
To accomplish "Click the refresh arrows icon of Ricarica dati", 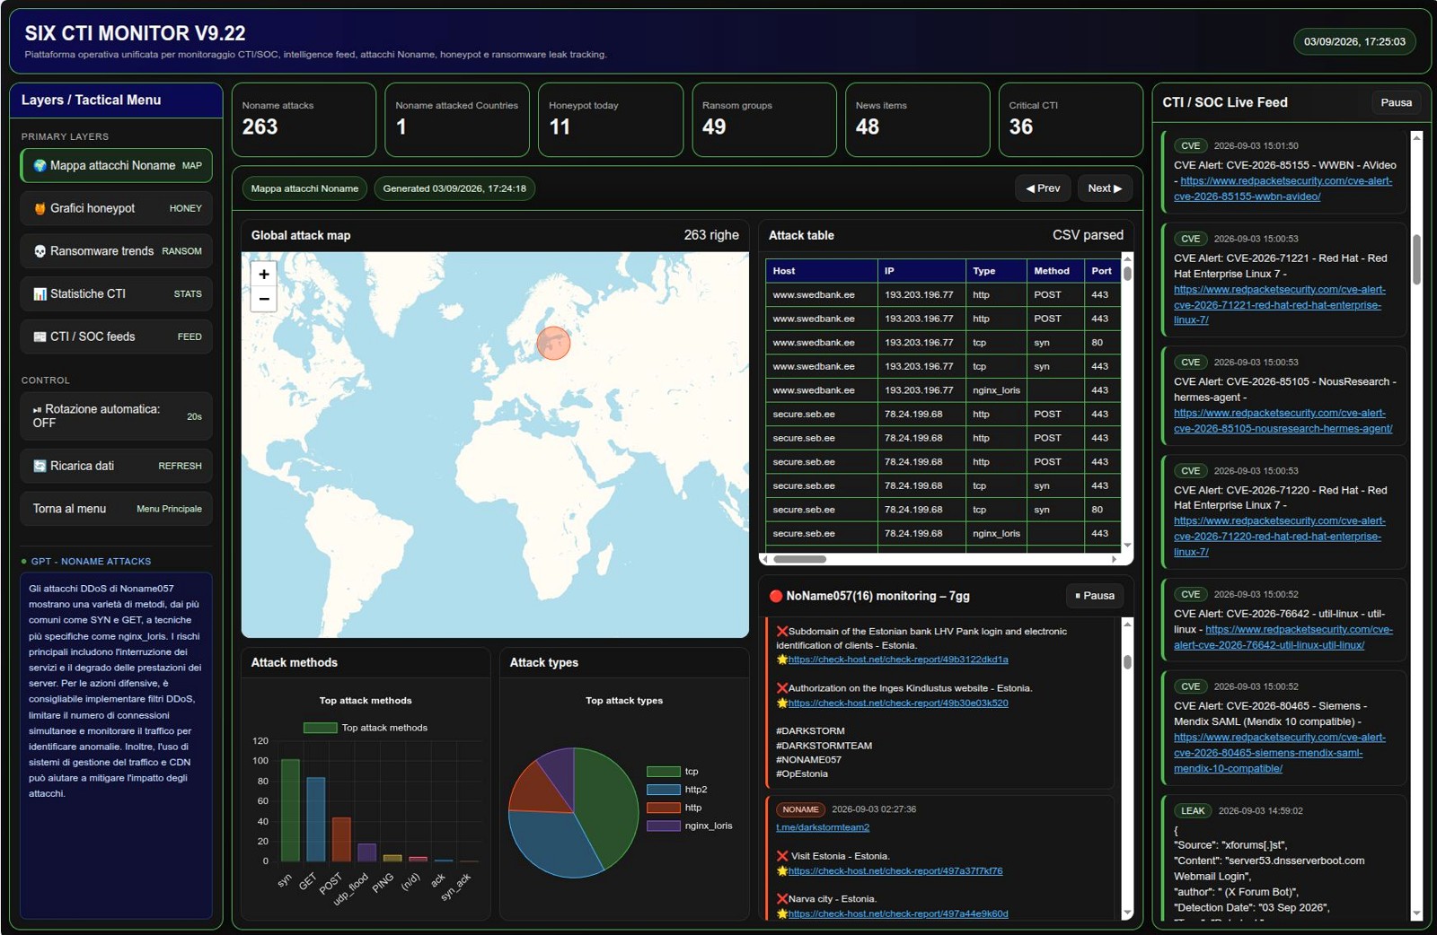I will tap(40, 466).
